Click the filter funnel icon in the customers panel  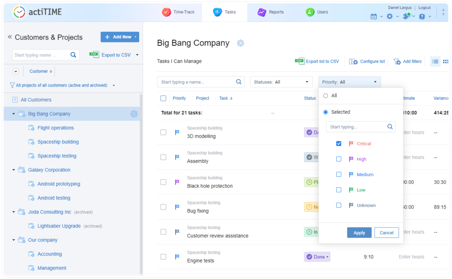tap(12, 85)
